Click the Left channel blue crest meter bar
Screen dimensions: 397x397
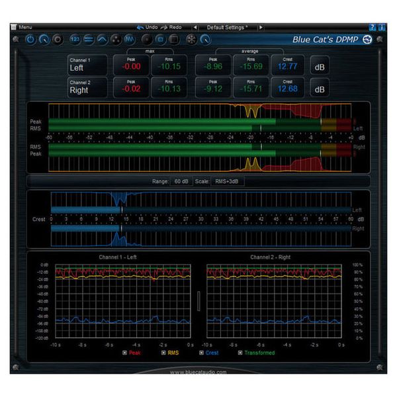coord(201,210)
